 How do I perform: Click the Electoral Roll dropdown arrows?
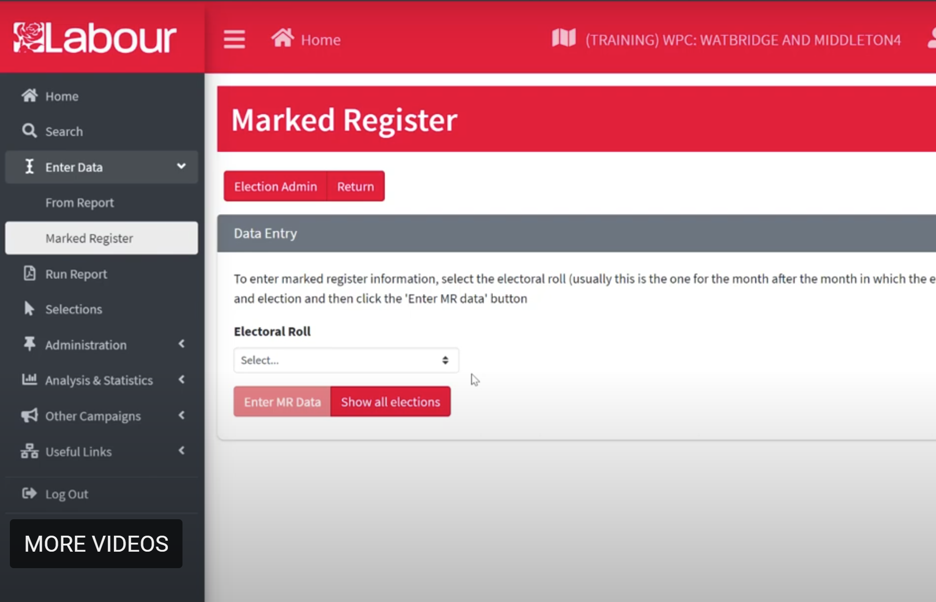click(x=445, y=360)
